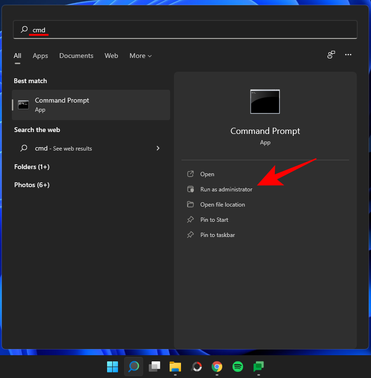Open Task View from the taskbar
This screenshot has height=378, width=371.
pyautogui.click(x=154, y=367)
